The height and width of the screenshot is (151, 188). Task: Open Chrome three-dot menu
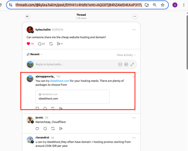(x=184, y=5)
